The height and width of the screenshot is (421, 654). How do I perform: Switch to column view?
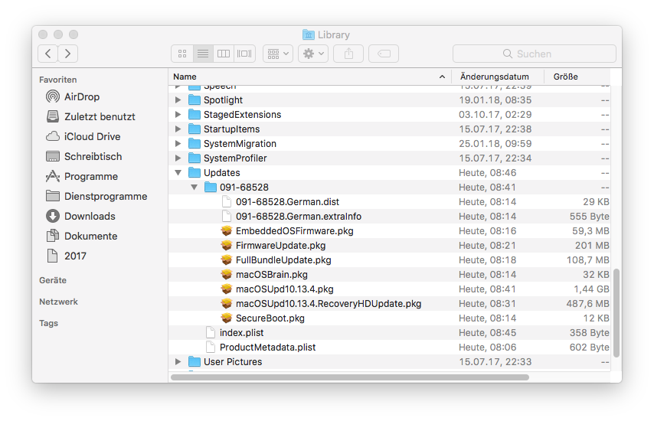[224, 54]
